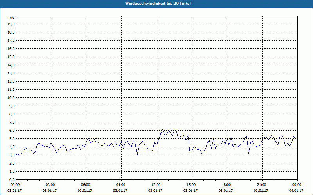
Task: Click the 6,0 y-axis label
Action: click(12, 131)
